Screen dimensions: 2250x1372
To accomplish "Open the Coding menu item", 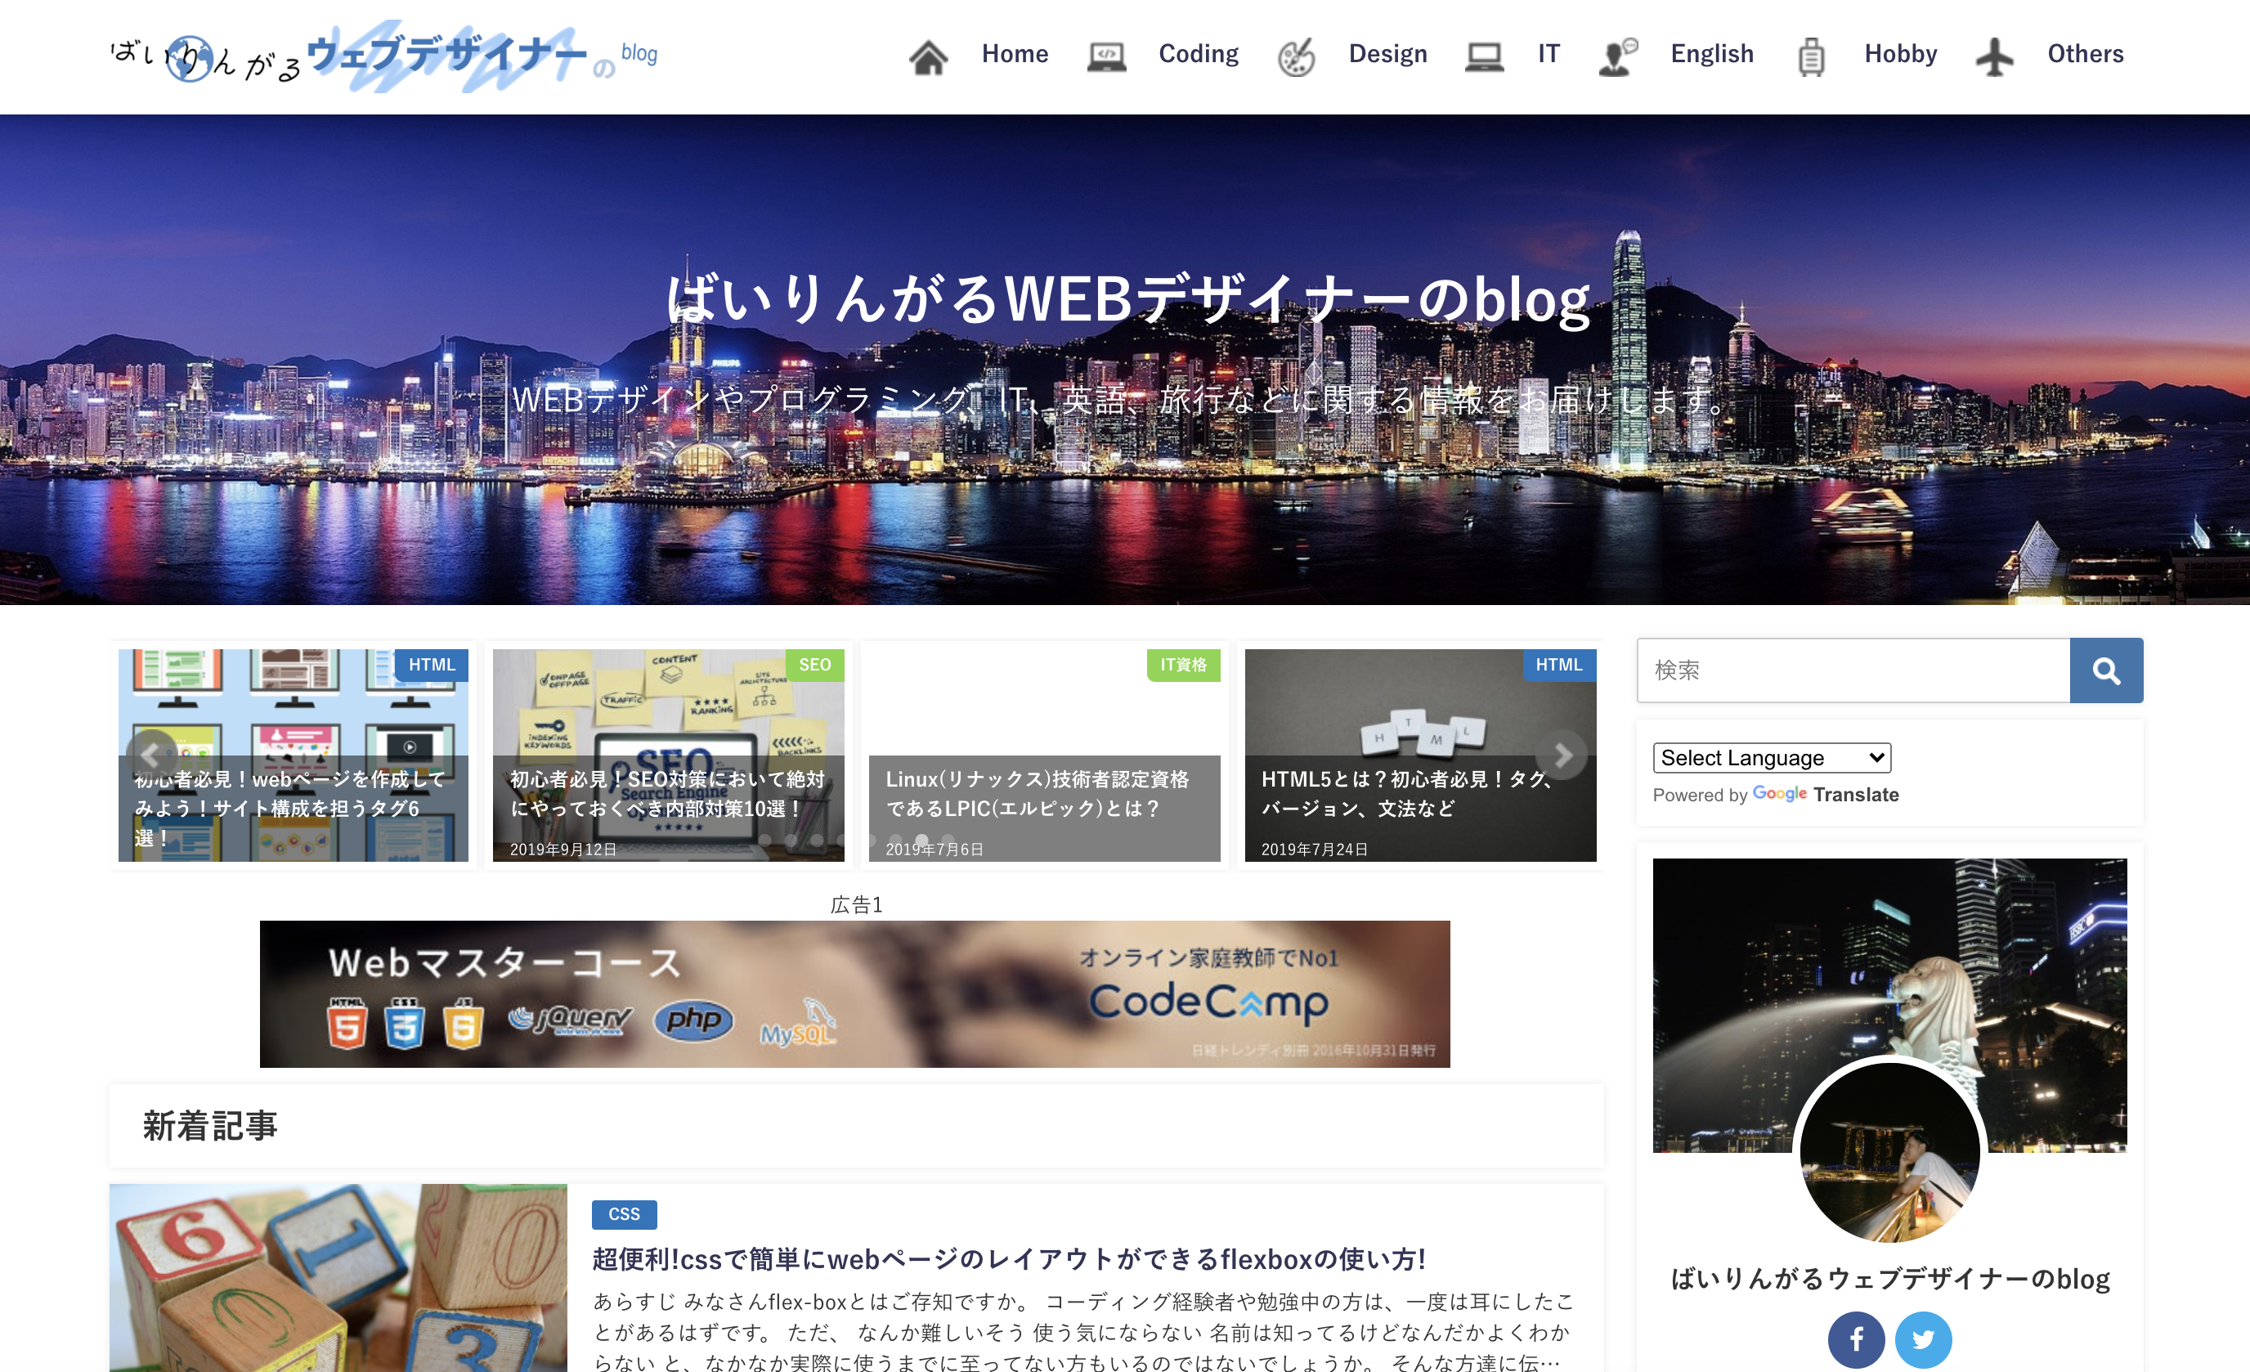I will (1198, 54).
